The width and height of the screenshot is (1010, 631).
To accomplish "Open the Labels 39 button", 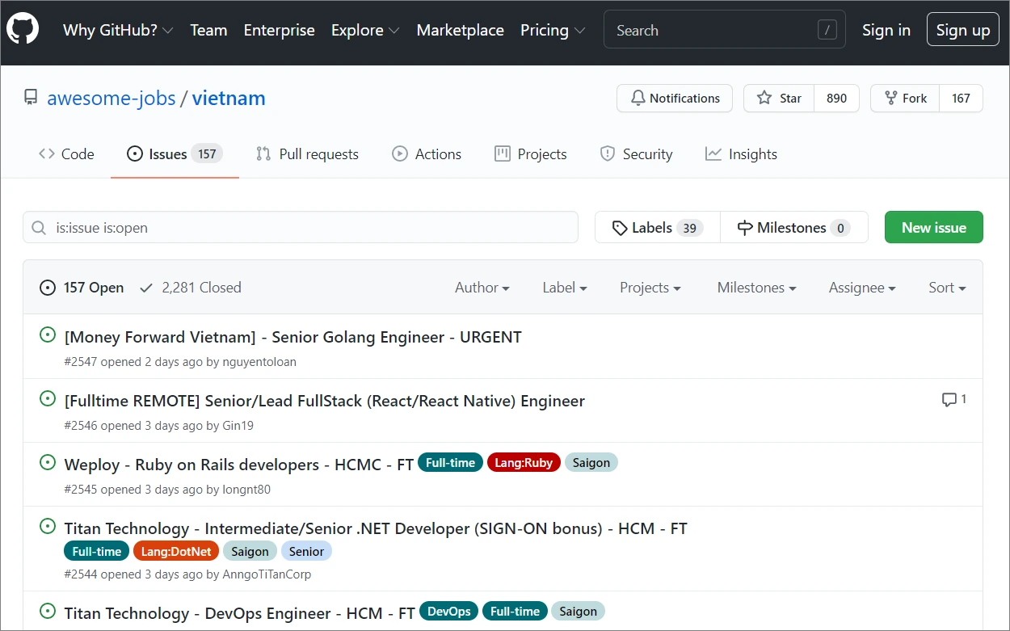I will [658, 227].
